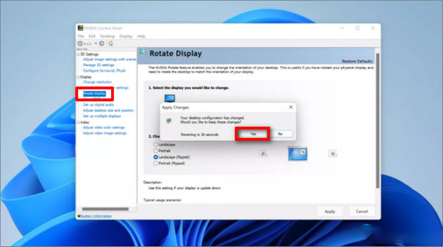The width and height of the screenshot is (443, 247).
Task: Open Configure Surround, PhysX page
Action: (x=104, y=71)
